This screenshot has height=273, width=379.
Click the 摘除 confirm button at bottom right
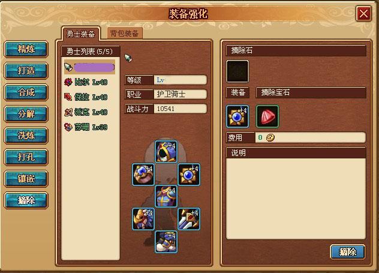347,252
